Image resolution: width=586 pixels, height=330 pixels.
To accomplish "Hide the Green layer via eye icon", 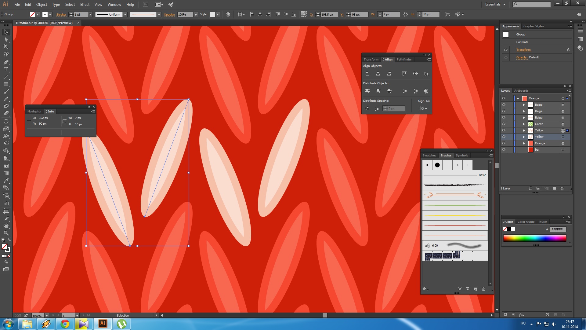I will (x=504, y=124).
